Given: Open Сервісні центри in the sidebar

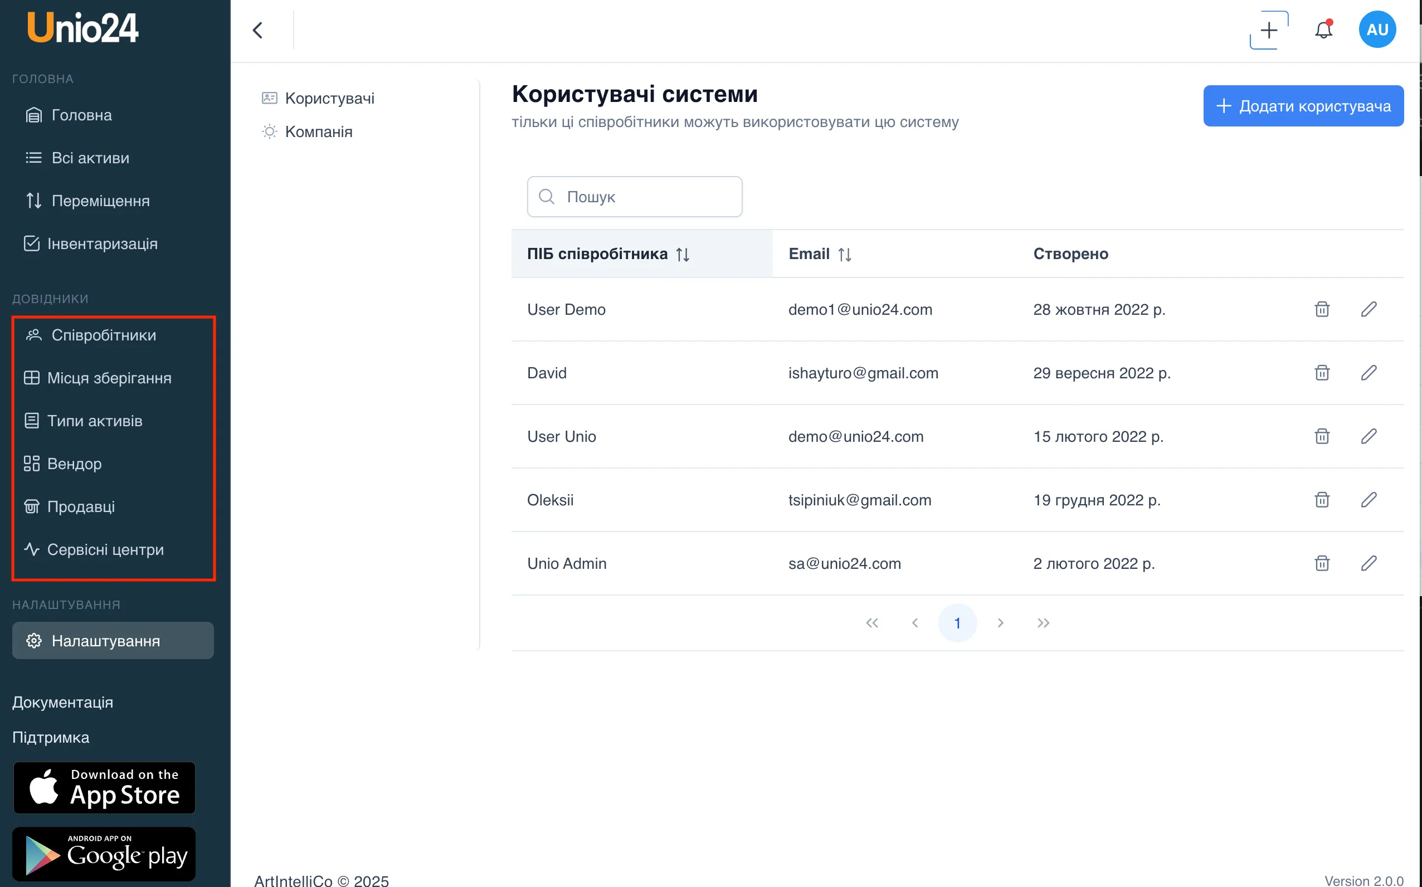Looking at the screenshot, I should click(x=105, y=550).
